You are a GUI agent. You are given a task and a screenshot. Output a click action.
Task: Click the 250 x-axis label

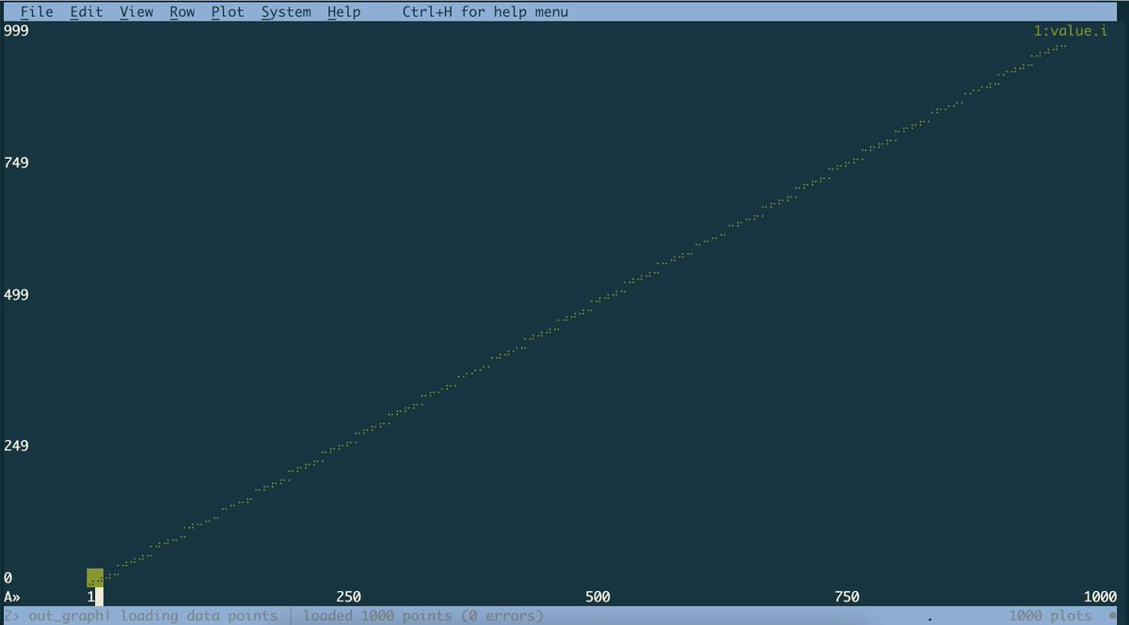348,597
